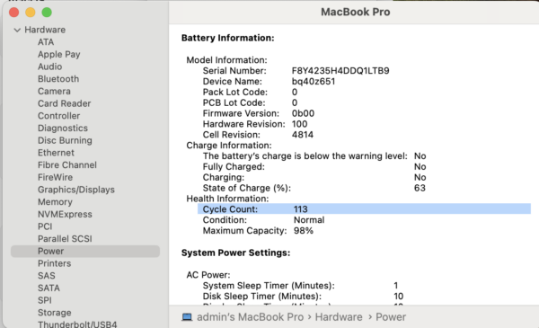This screenshot has height=328, width=539.
Task: Select Disc Burning in sidebar
Action: [65, 140]
